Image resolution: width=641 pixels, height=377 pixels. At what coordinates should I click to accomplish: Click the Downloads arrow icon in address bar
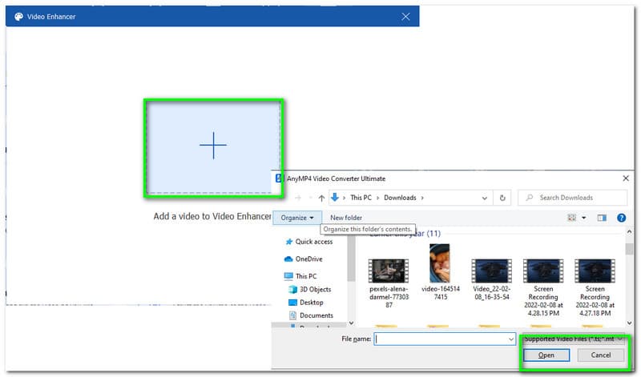[335, 198]
